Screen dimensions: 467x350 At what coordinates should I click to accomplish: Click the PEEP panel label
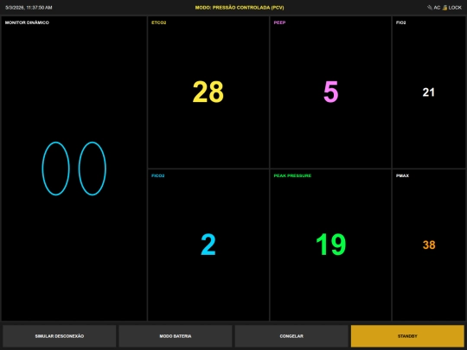279,22
